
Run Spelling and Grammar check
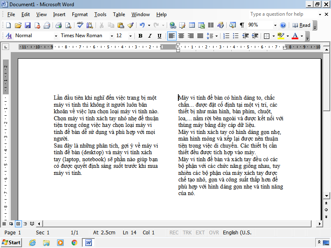pyautogui.click(x=80, y=25)
